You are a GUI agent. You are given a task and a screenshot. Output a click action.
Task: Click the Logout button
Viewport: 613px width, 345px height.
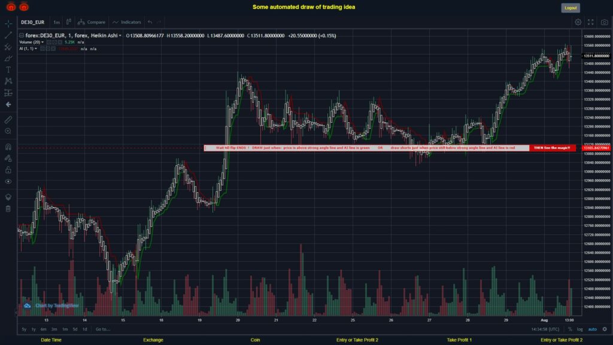(570, 8)
